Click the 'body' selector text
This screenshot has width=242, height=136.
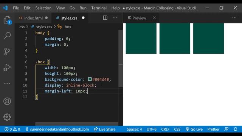click(x=40, y=33)
